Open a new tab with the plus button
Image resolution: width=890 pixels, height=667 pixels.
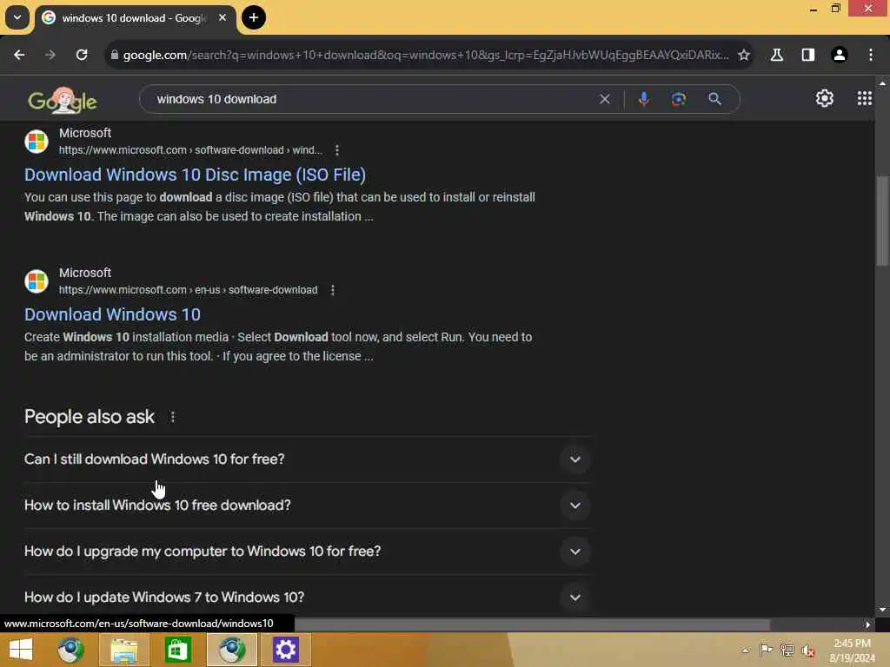(254, 17)
